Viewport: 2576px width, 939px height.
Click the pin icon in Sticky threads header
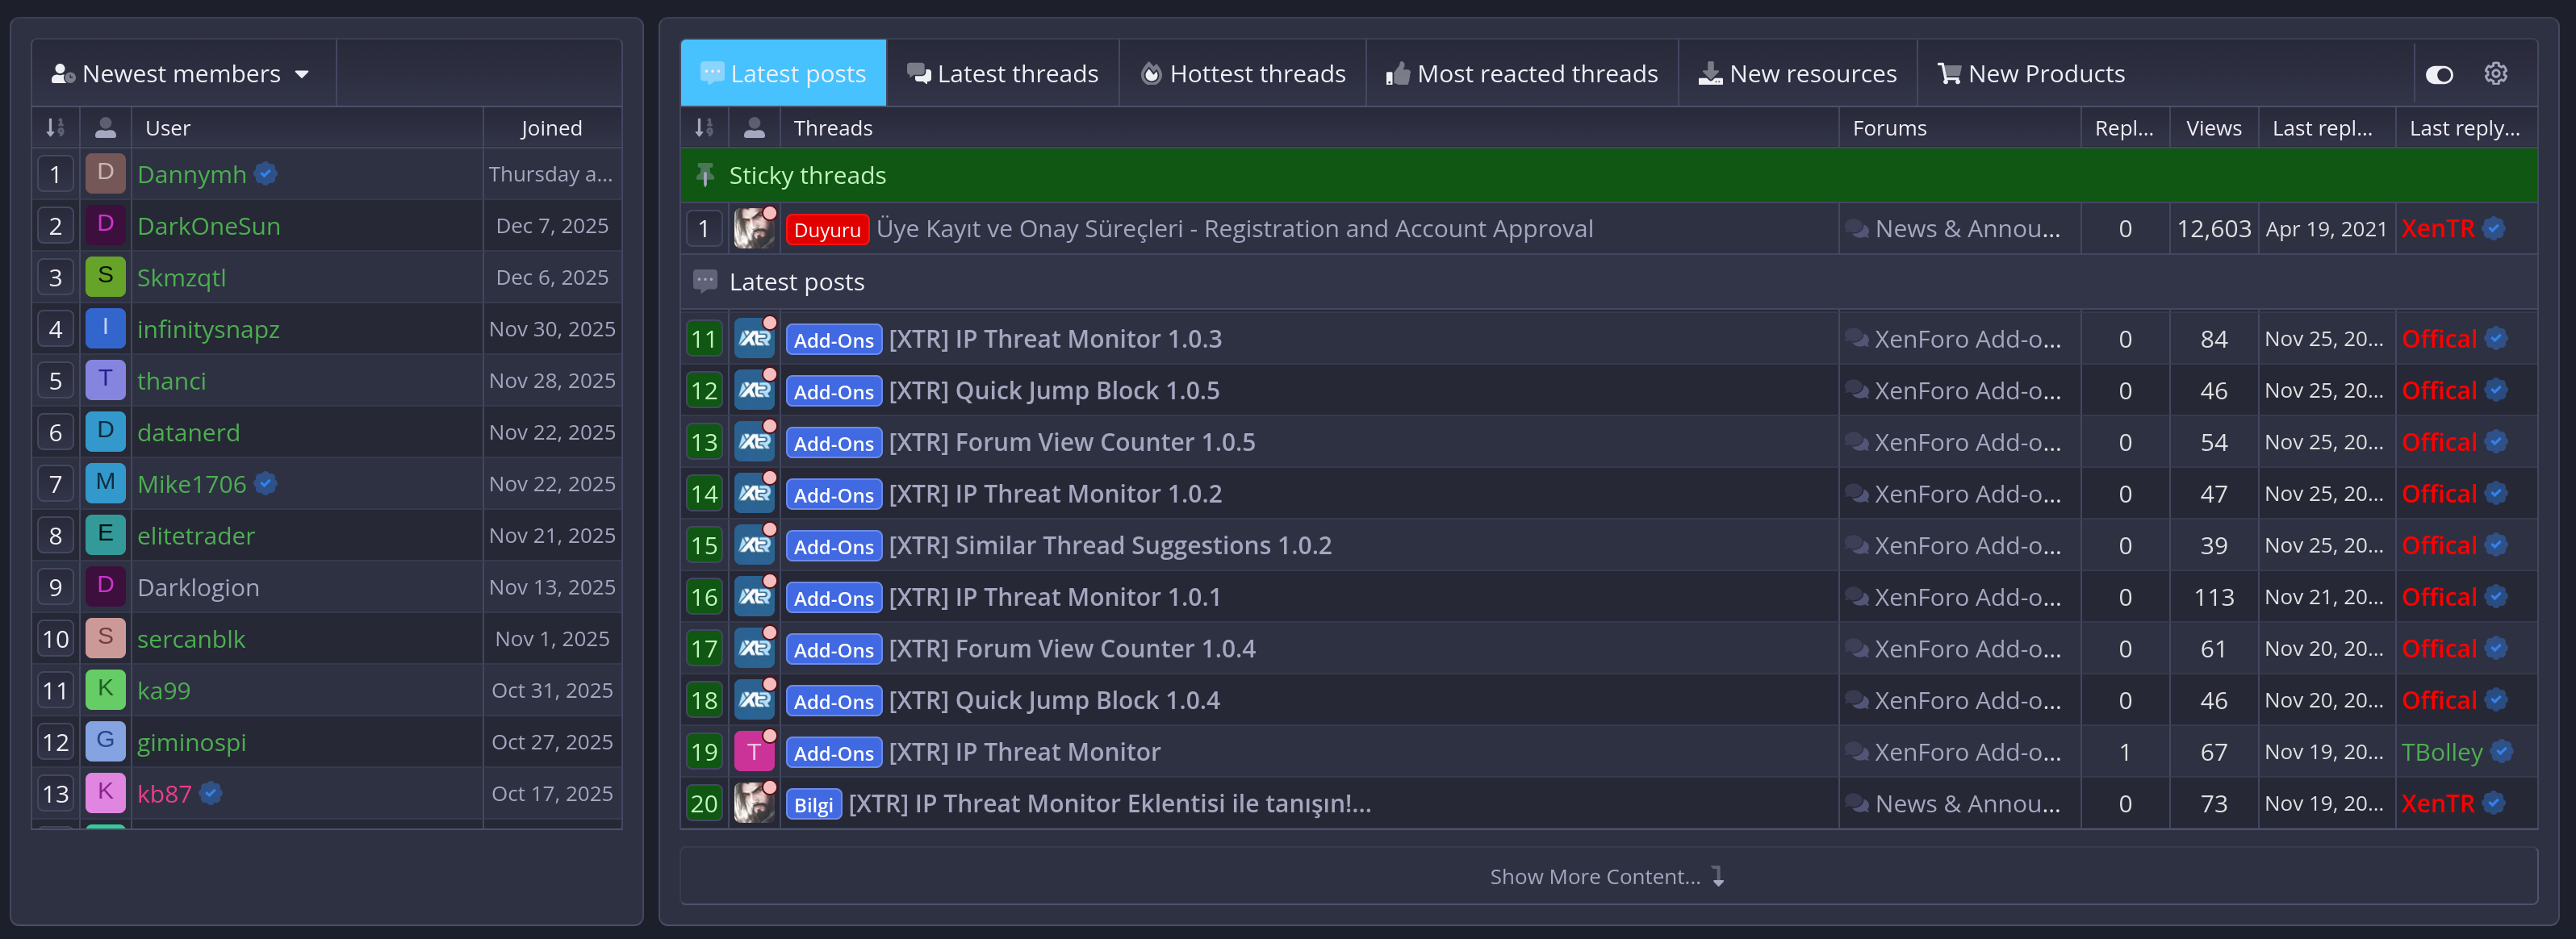pos(706,175)
